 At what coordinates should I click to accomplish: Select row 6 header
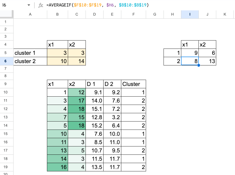pos(5,61)
